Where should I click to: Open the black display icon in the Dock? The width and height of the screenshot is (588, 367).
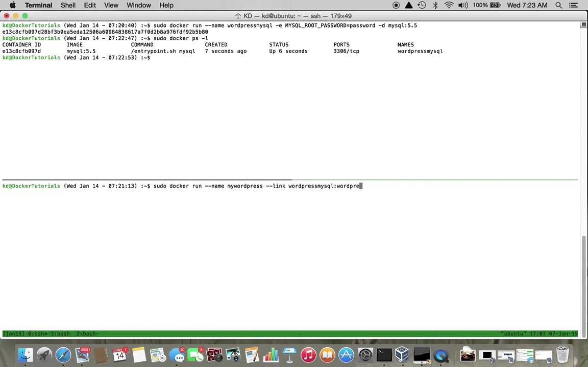(422, 355)
